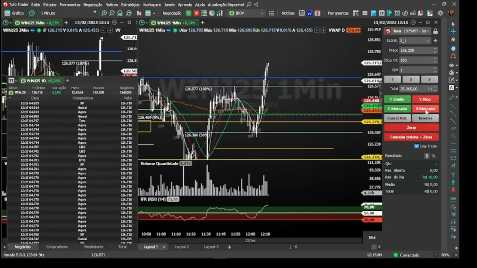
Task: Click the plus icon next to Estrat. field
Action: 435,41
